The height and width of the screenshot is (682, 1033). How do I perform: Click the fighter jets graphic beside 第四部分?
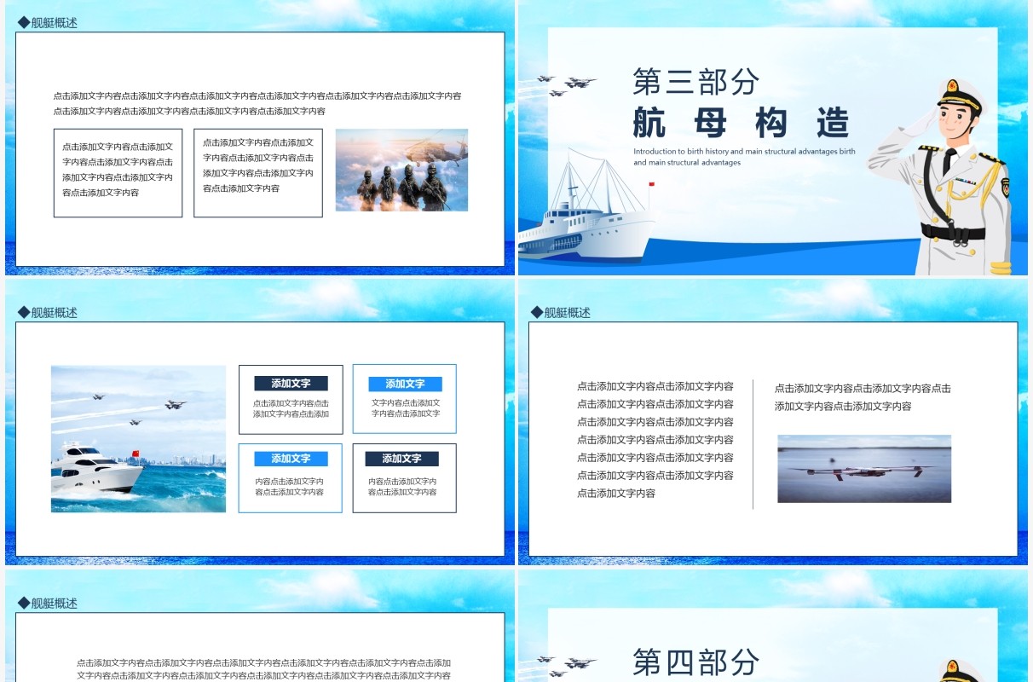(x=567, y=665)
